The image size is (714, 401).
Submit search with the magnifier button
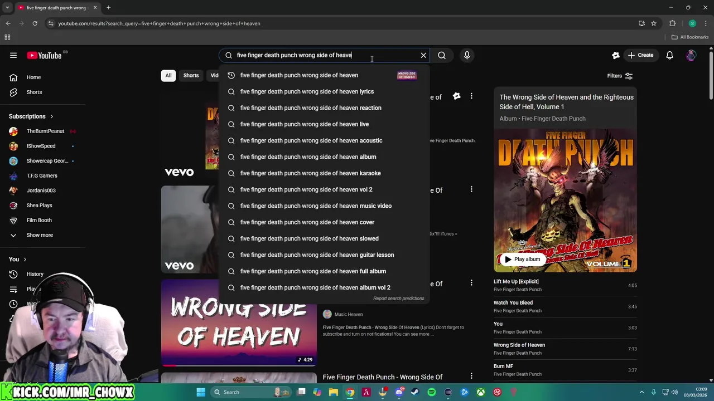[x=442, y=55]
